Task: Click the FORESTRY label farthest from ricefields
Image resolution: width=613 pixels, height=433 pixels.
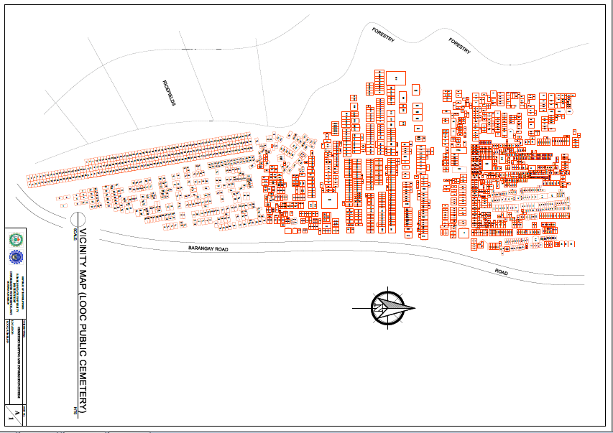Action: coord(459,47)
